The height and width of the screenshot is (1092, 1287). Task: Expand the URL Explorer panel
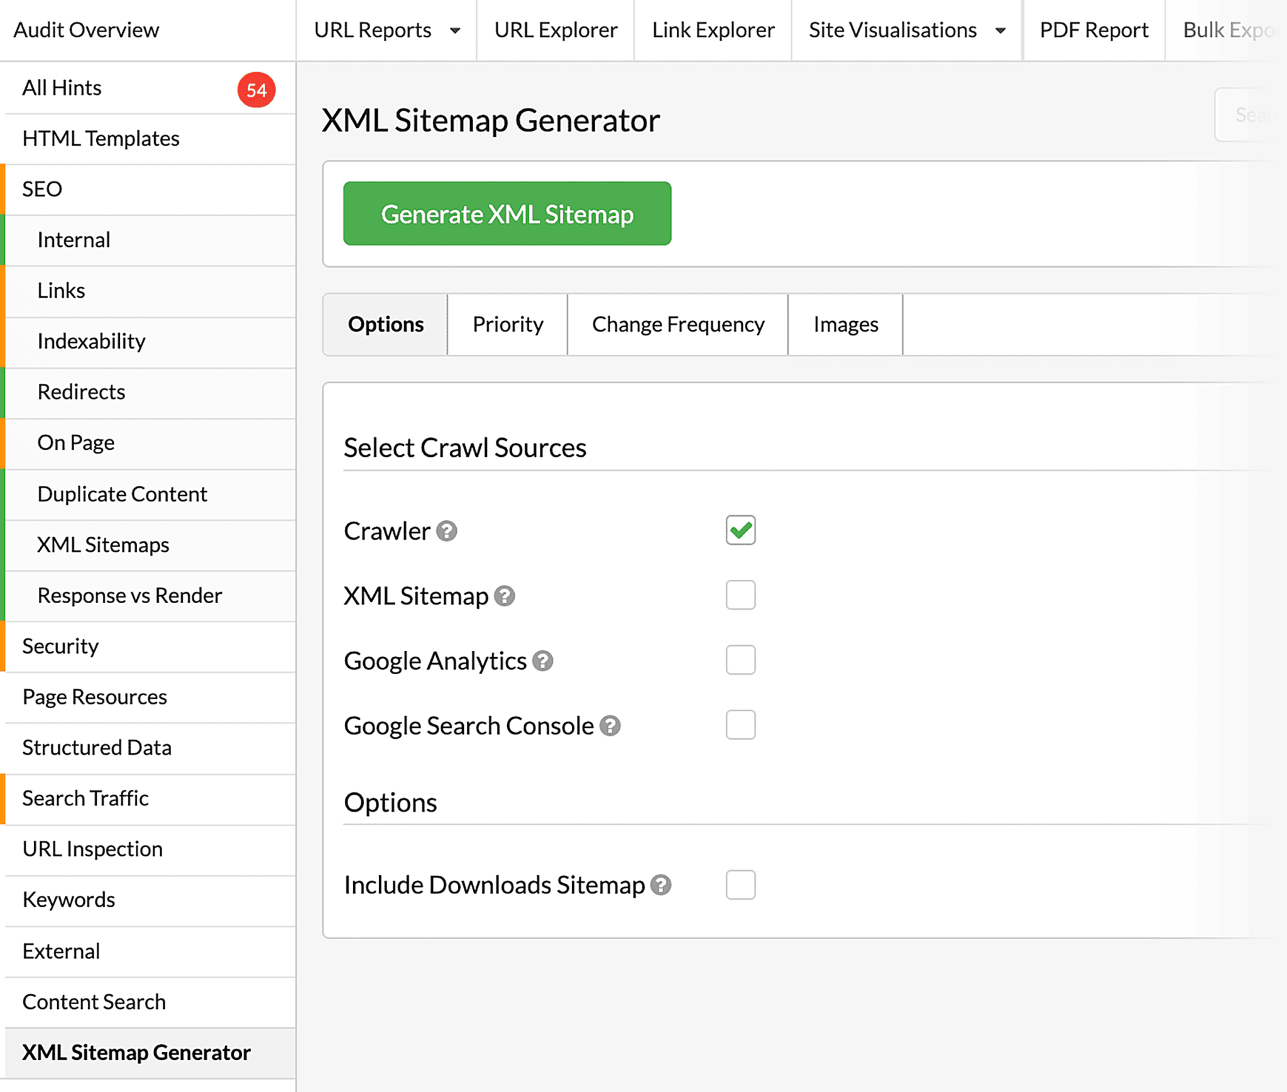pos(554,30)
